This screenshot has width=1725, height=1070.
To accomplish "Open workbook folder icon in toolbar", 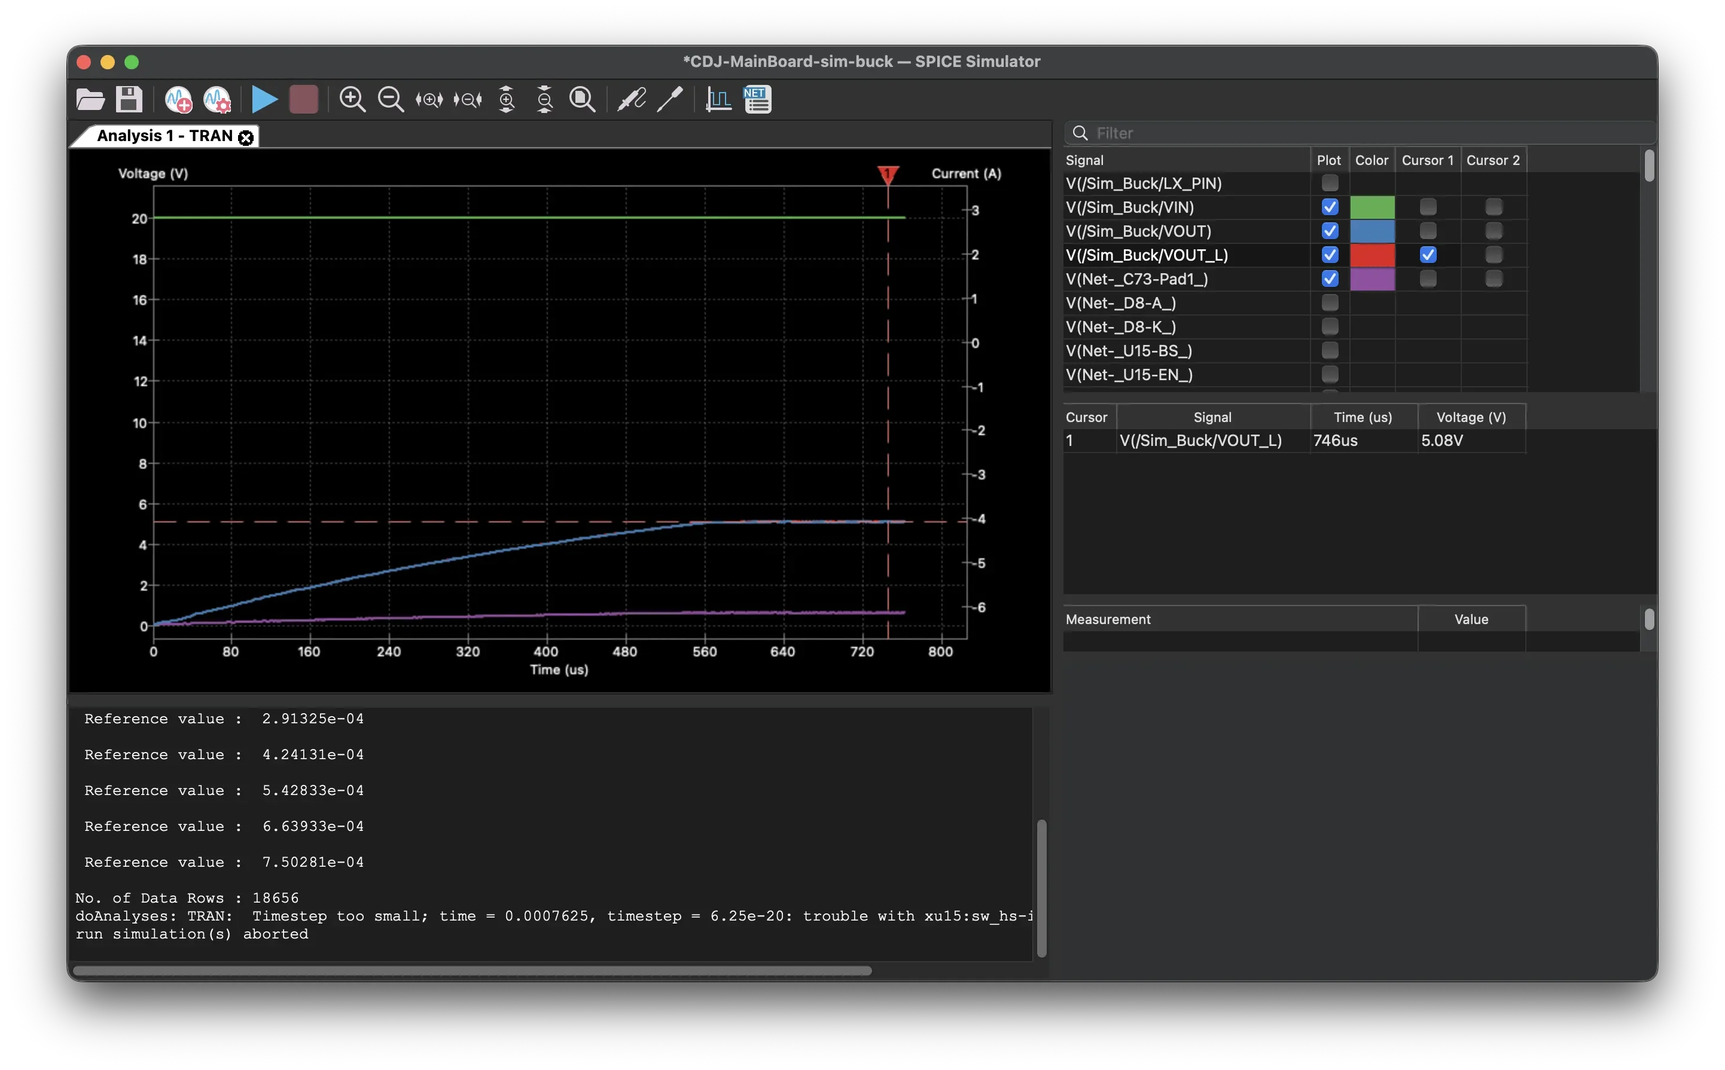I will pos(90,100).
